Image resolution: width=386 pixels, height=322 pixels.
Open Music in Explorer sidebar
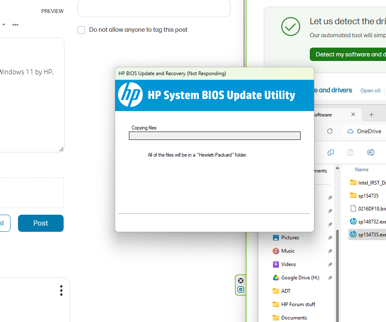[283, 251]
